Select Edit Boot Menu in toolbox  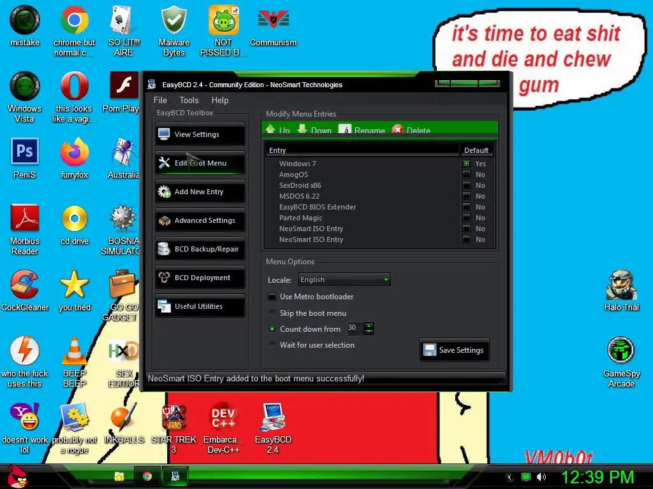tap(200, 163)
